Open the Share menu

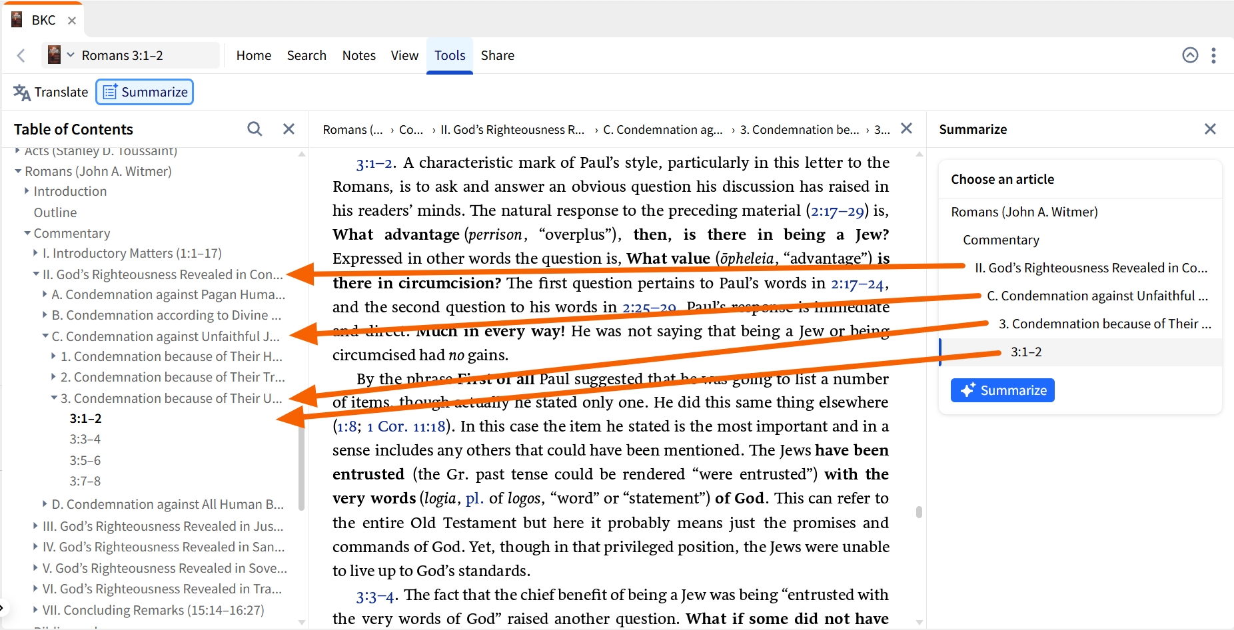[x=497, y=55]
